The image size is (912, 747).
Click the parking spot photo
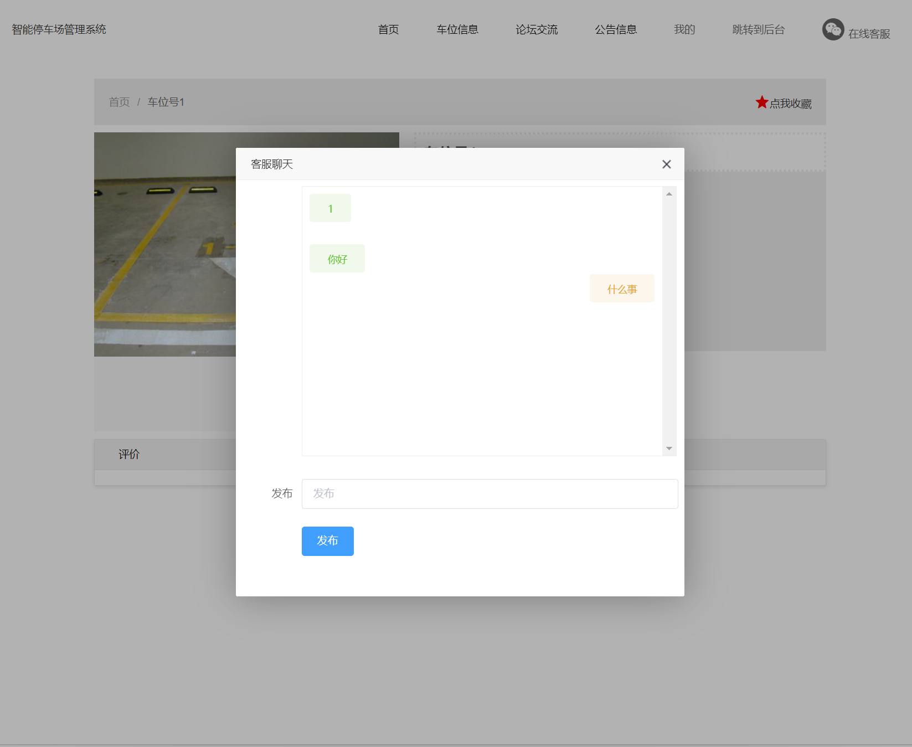pyautogui.click(x=165, y=244)
